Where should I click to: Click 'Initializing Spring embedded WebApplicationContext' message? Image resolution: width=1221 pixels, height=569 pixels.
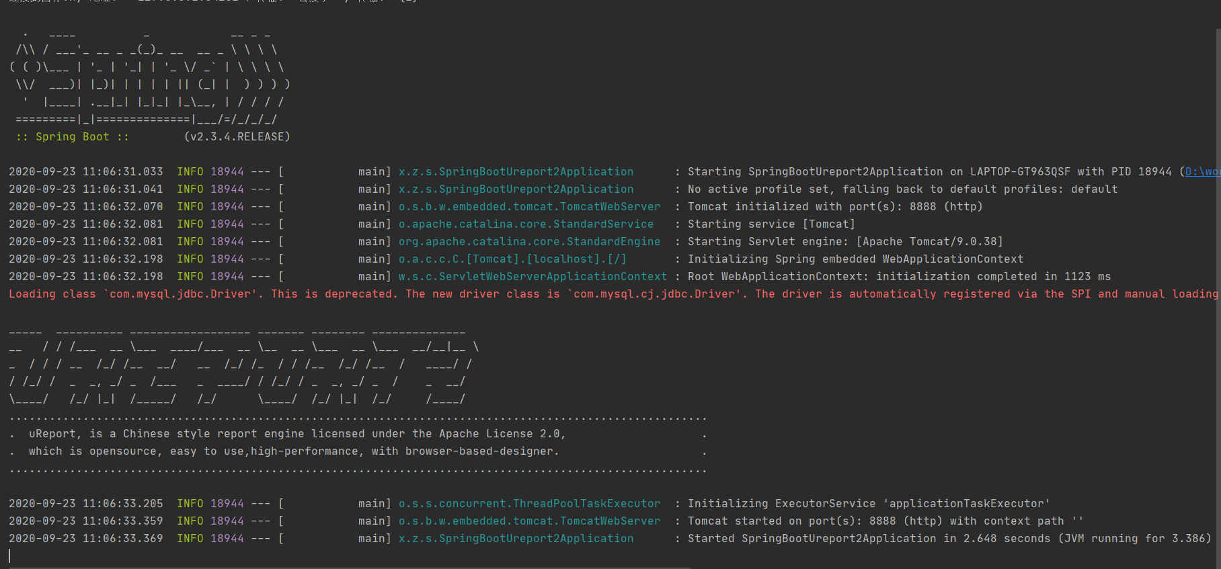[x=855, y=259]
